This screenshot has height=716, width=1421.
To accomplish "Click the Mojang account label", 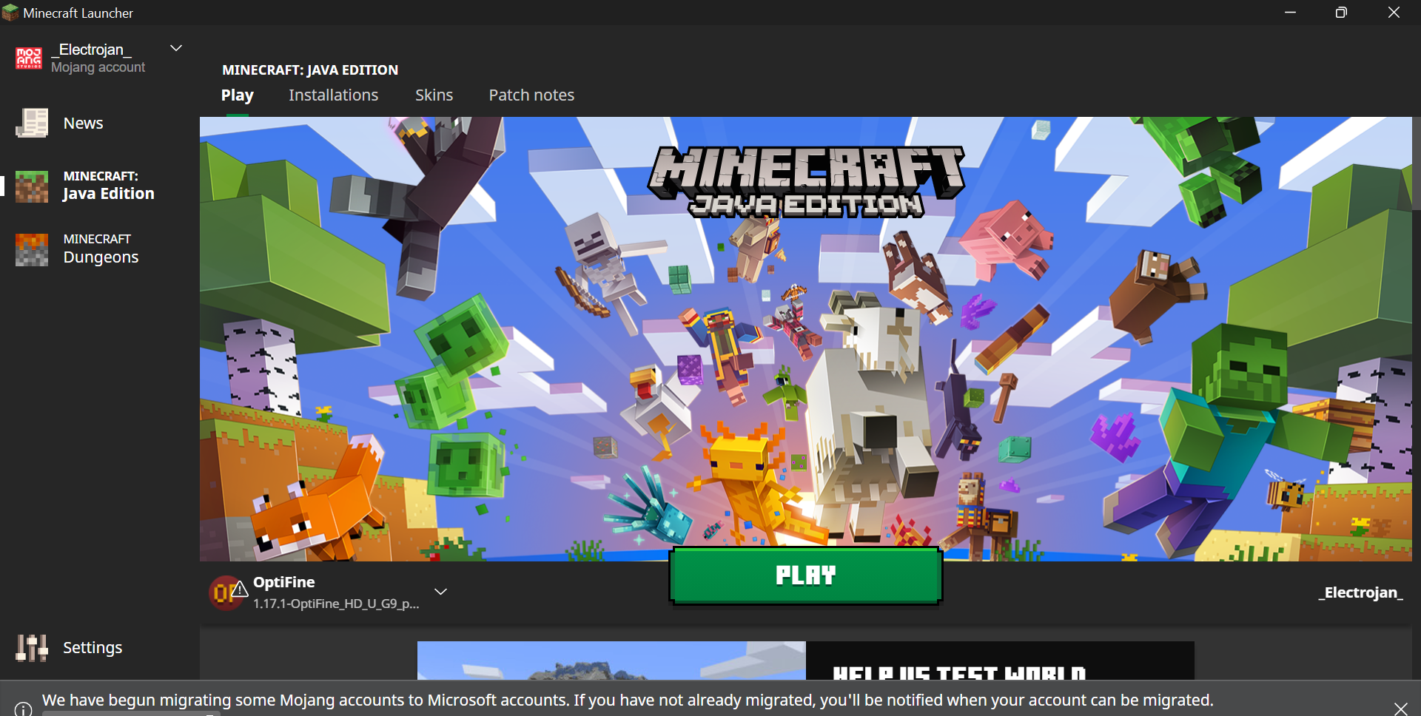I will point(98,67).
